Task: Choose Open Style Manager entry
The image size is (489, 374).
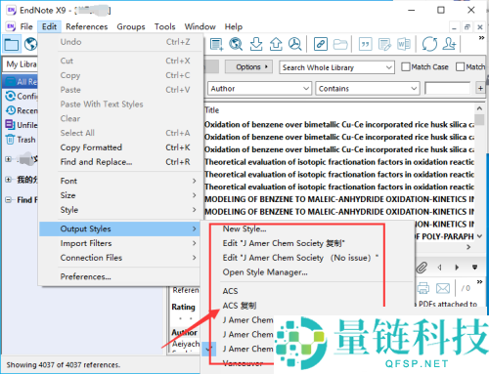Action: coord(265,272)
